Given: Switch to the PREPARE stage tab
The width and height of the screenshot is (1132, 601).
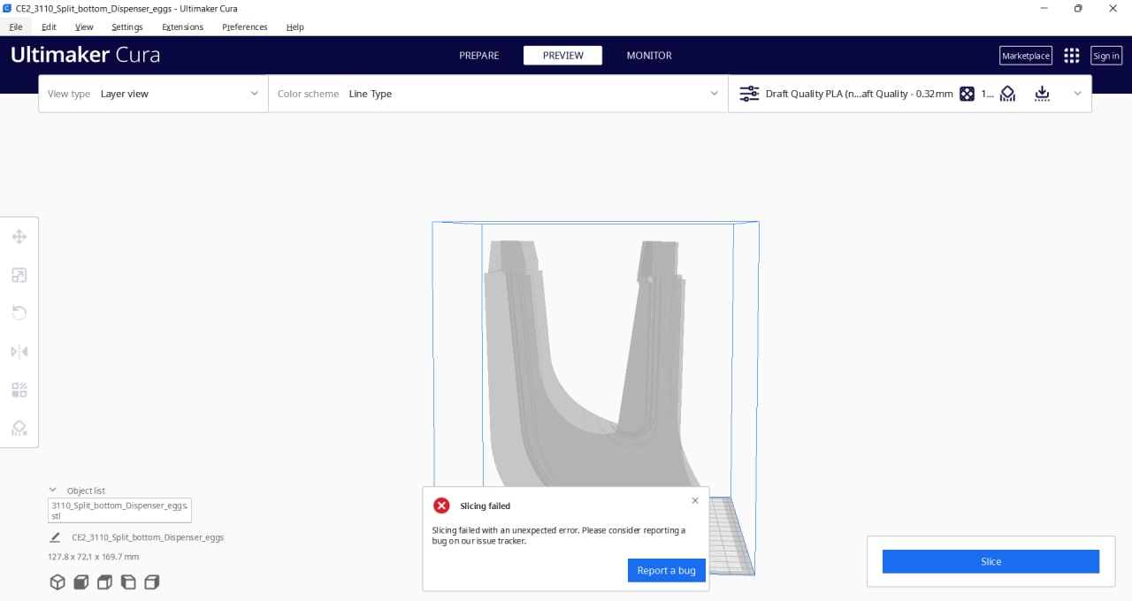Looking at the screenshot, I should coord(479,56).
